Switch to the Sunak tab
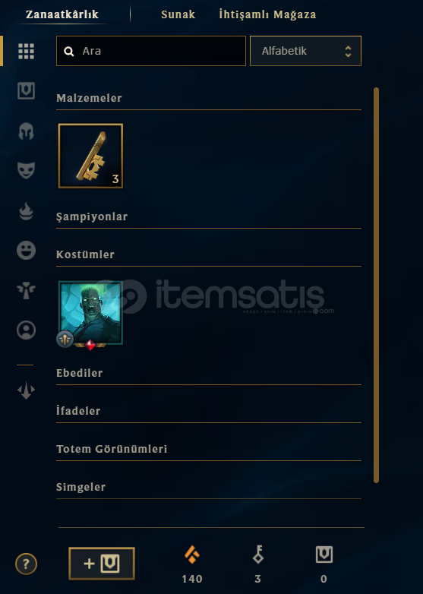 point(178,14)
